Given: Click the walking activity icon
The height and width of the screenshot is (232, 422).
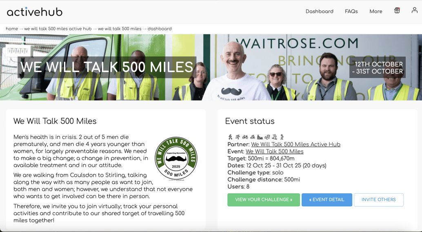Looking at the screenshot, I should (x=230, y=137).
